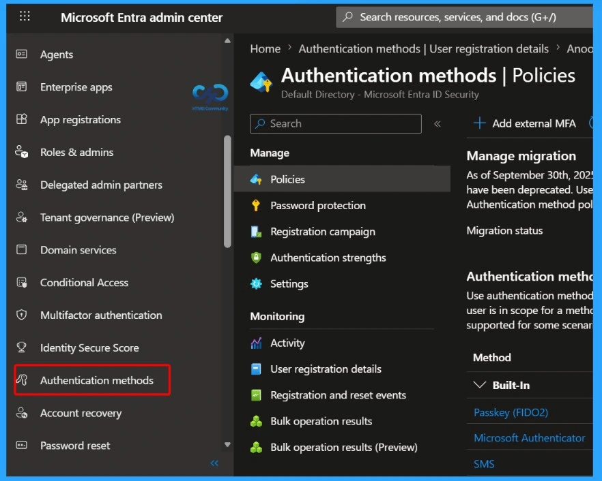Click the Roles & admins sidebar icon
602x481 pixels.
tap(22, 152)
